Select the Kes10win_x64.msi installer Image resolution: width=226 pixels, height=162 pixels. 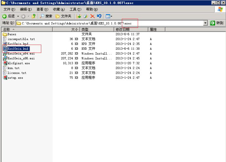21,53
